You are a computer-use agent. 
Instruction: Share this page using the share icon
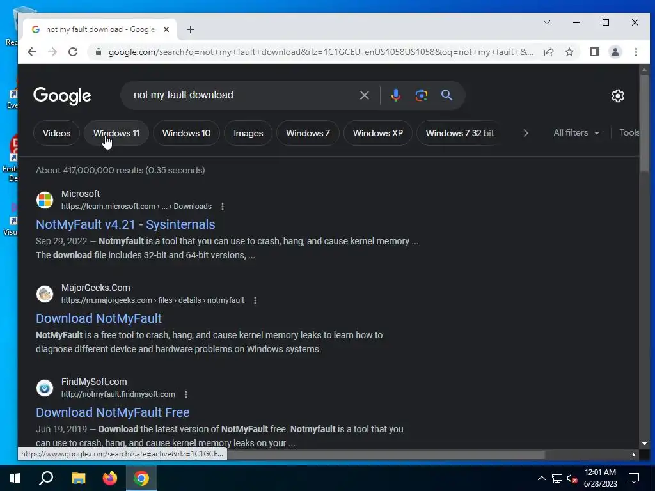pyautogui.click(x=548, y=52)
